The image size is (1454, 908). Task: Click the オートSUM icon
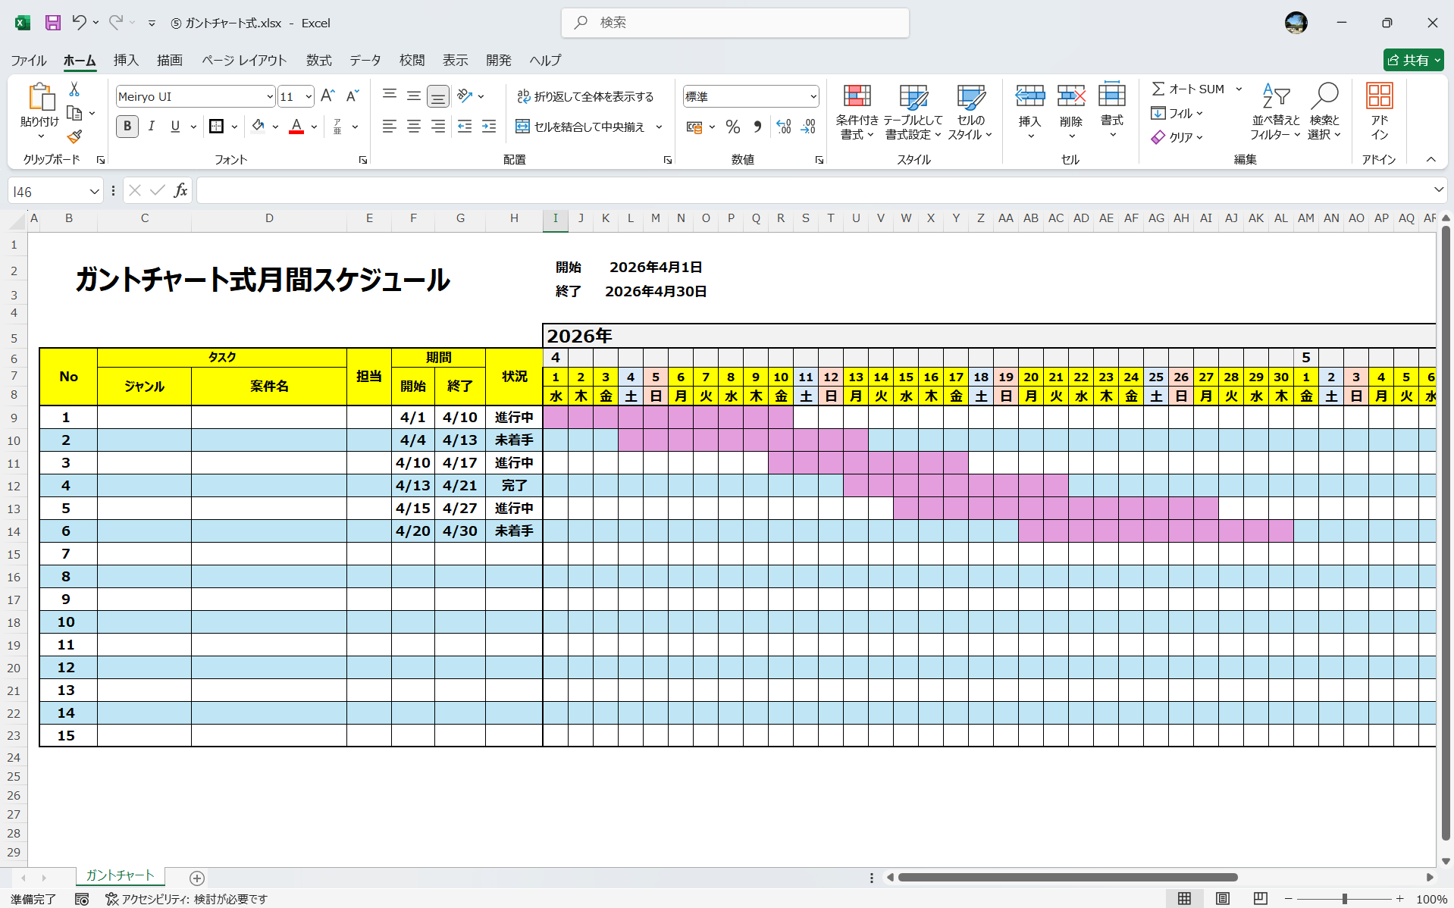pyautogui.click(x=1190, y=89)
